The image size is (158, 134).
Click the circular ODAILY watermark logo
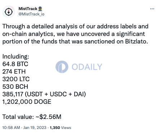click(62, 67)
